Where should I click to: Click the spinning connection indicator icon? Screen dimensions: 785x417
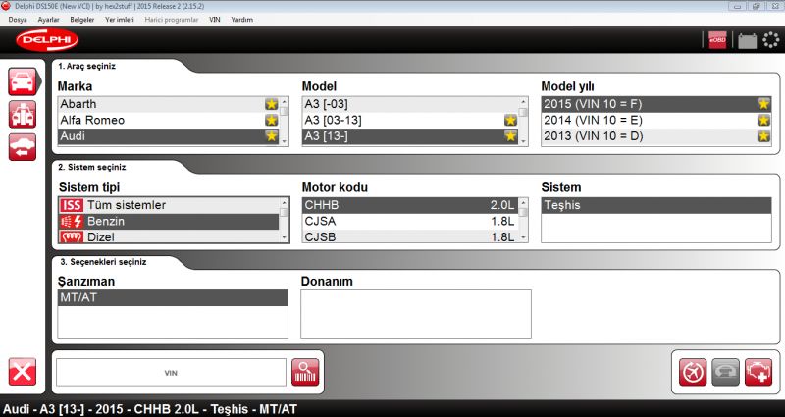[x=771, y=40]
